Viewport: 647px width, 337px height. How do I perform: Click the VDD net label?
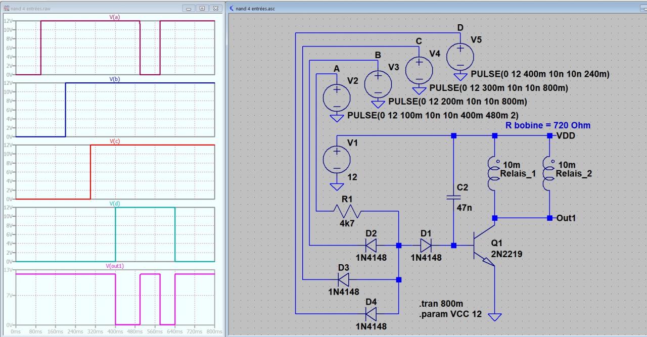(566, 136)
